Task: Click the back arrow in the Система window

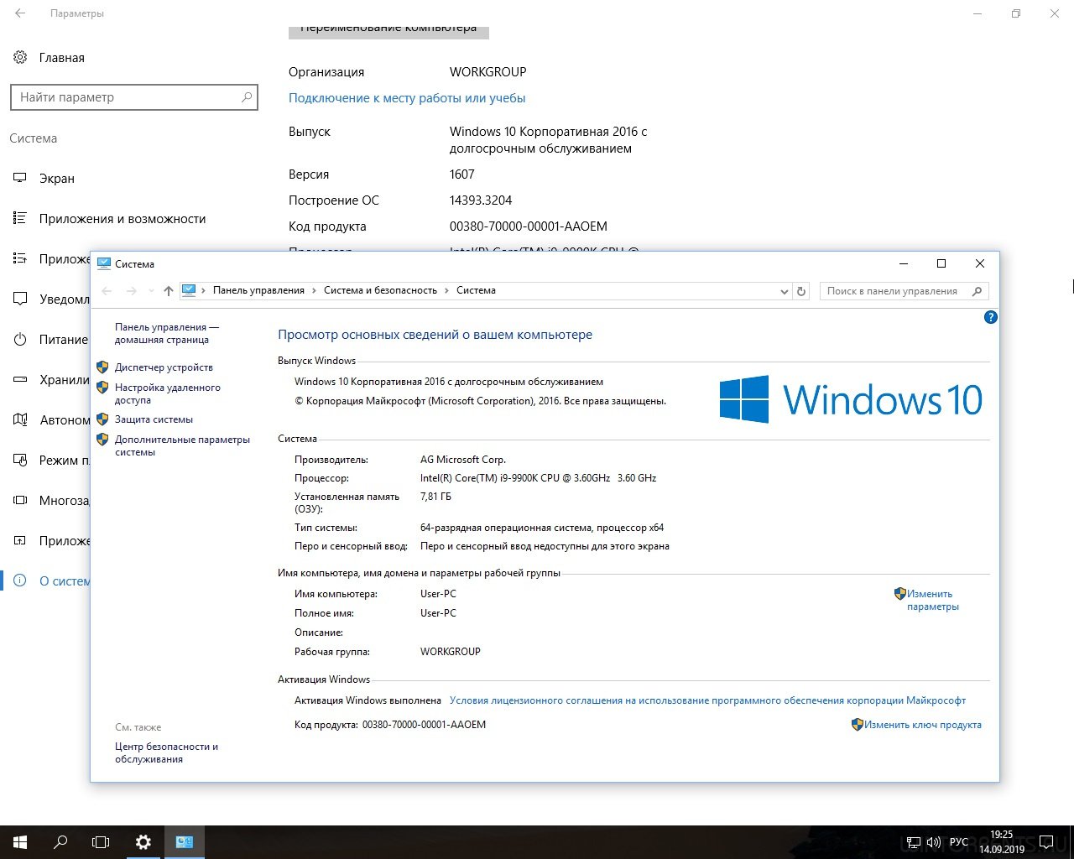Action: pos(107,291)
